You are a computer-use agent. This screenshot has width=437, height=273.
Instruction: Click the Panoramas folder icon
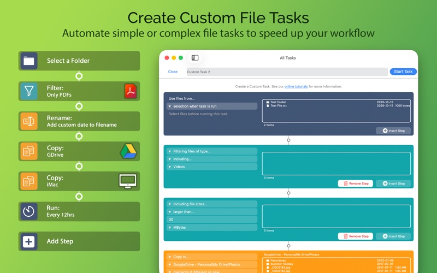268,261
